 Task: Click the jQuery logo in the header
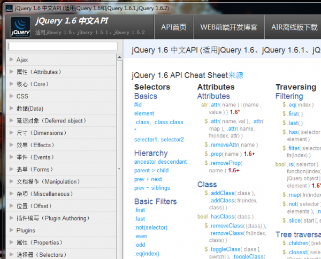click(x=20, y=27)
